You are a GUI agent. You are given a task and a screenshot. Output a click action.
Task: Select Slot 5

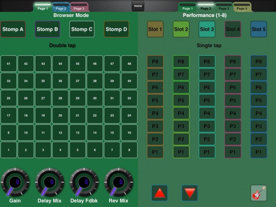[x=259, y=29]
